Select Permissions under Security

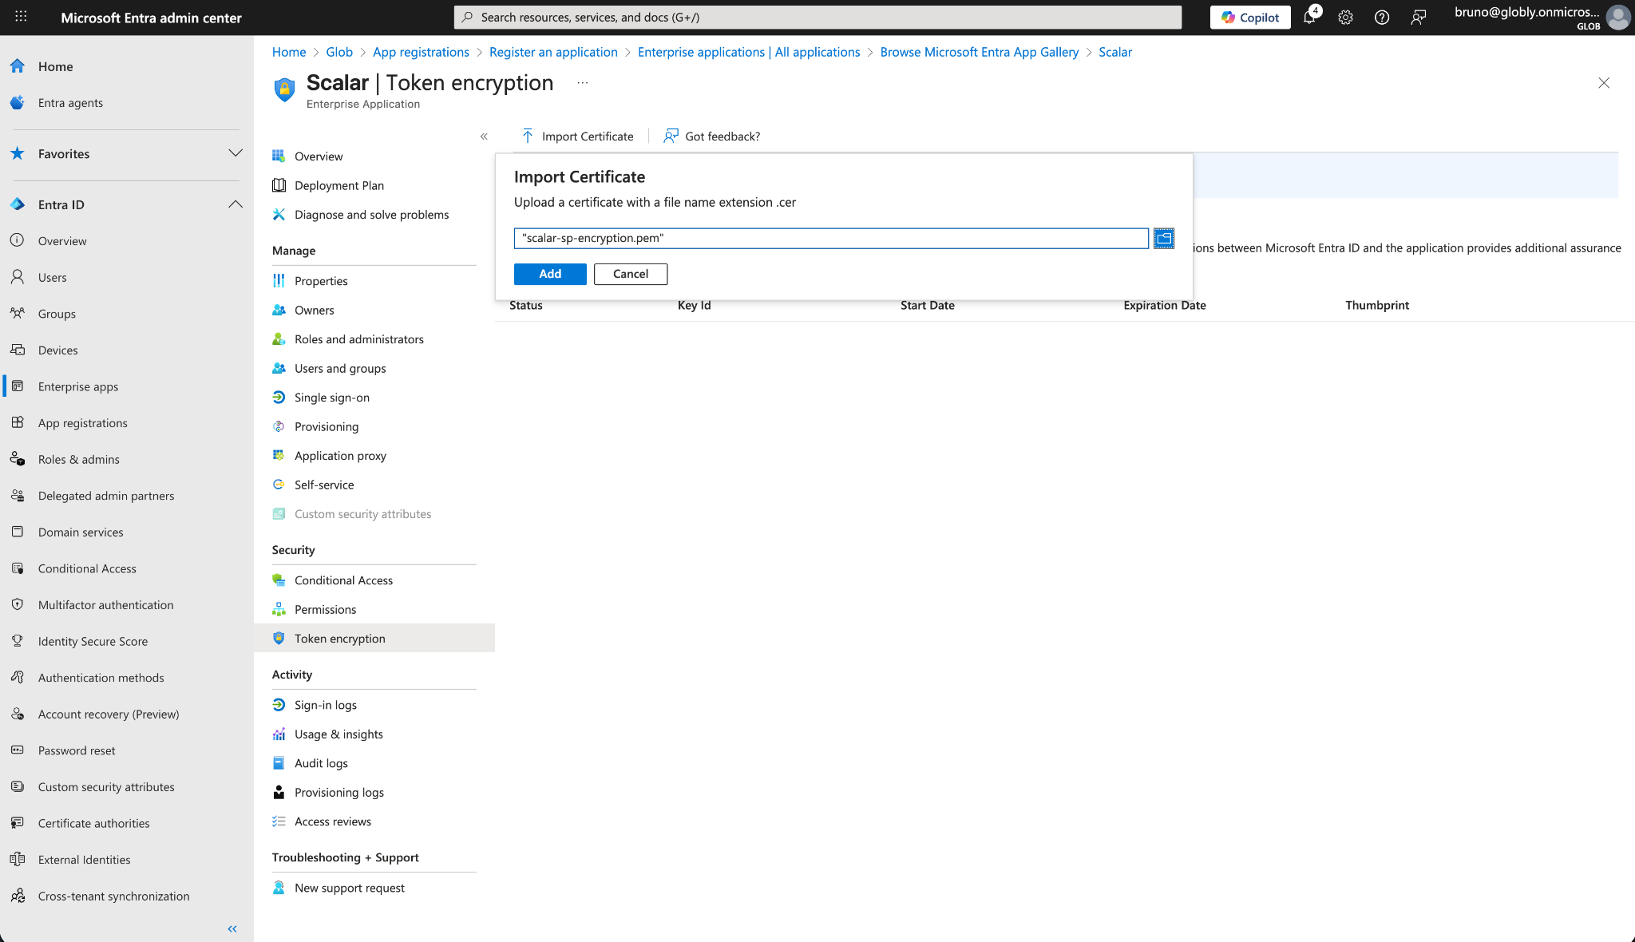[x=325, y=609]
